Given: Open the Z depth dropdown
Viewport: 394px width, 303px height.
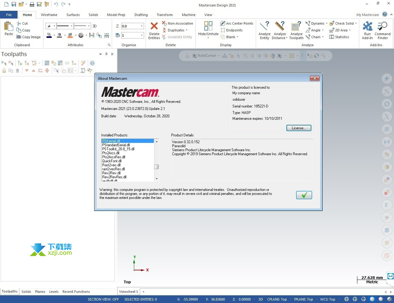Looking at the screenshot, I should coord(142,26).
